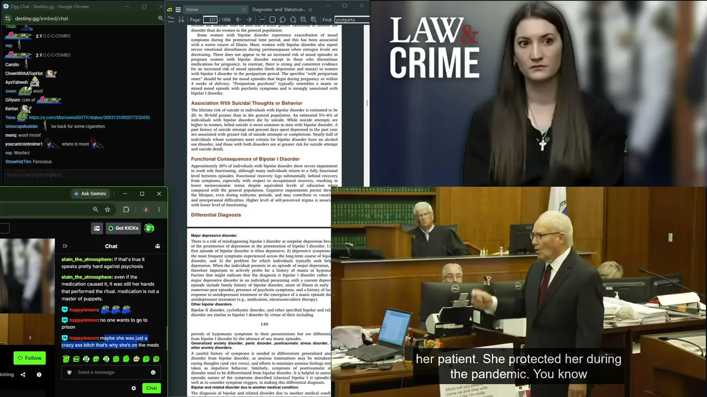
Task: Open the Chrome extensions puzzle icon
Action: click(x=126, y=210)
